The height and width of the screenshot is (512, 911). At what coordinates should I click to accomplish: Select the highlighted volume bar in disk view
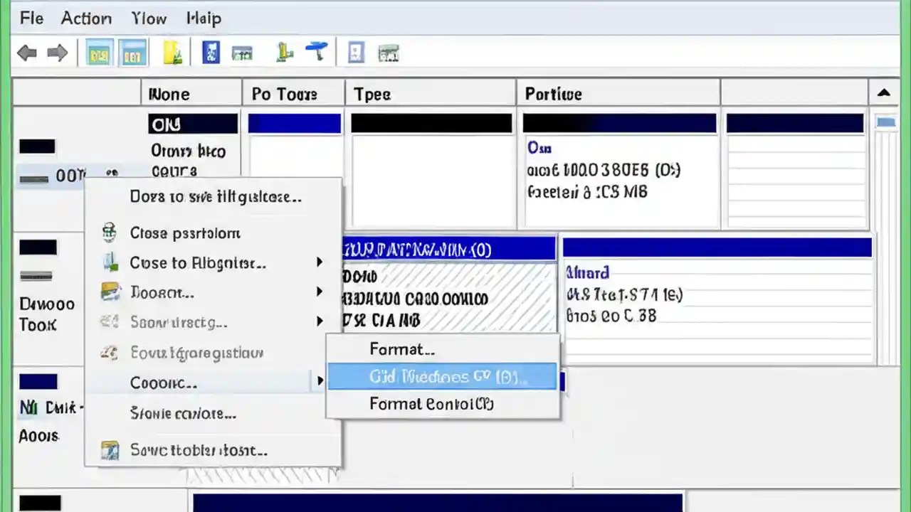point(448,249)
